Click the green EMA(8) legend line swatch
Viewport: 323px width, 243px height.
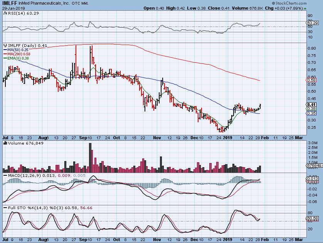pyautogui.click(x=5, y=58)
